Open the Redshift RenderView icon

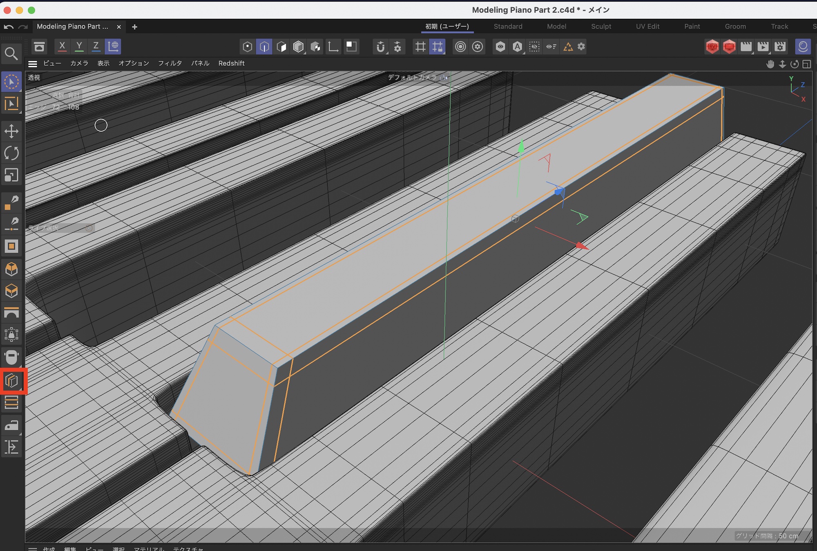[x=712, y=47]
